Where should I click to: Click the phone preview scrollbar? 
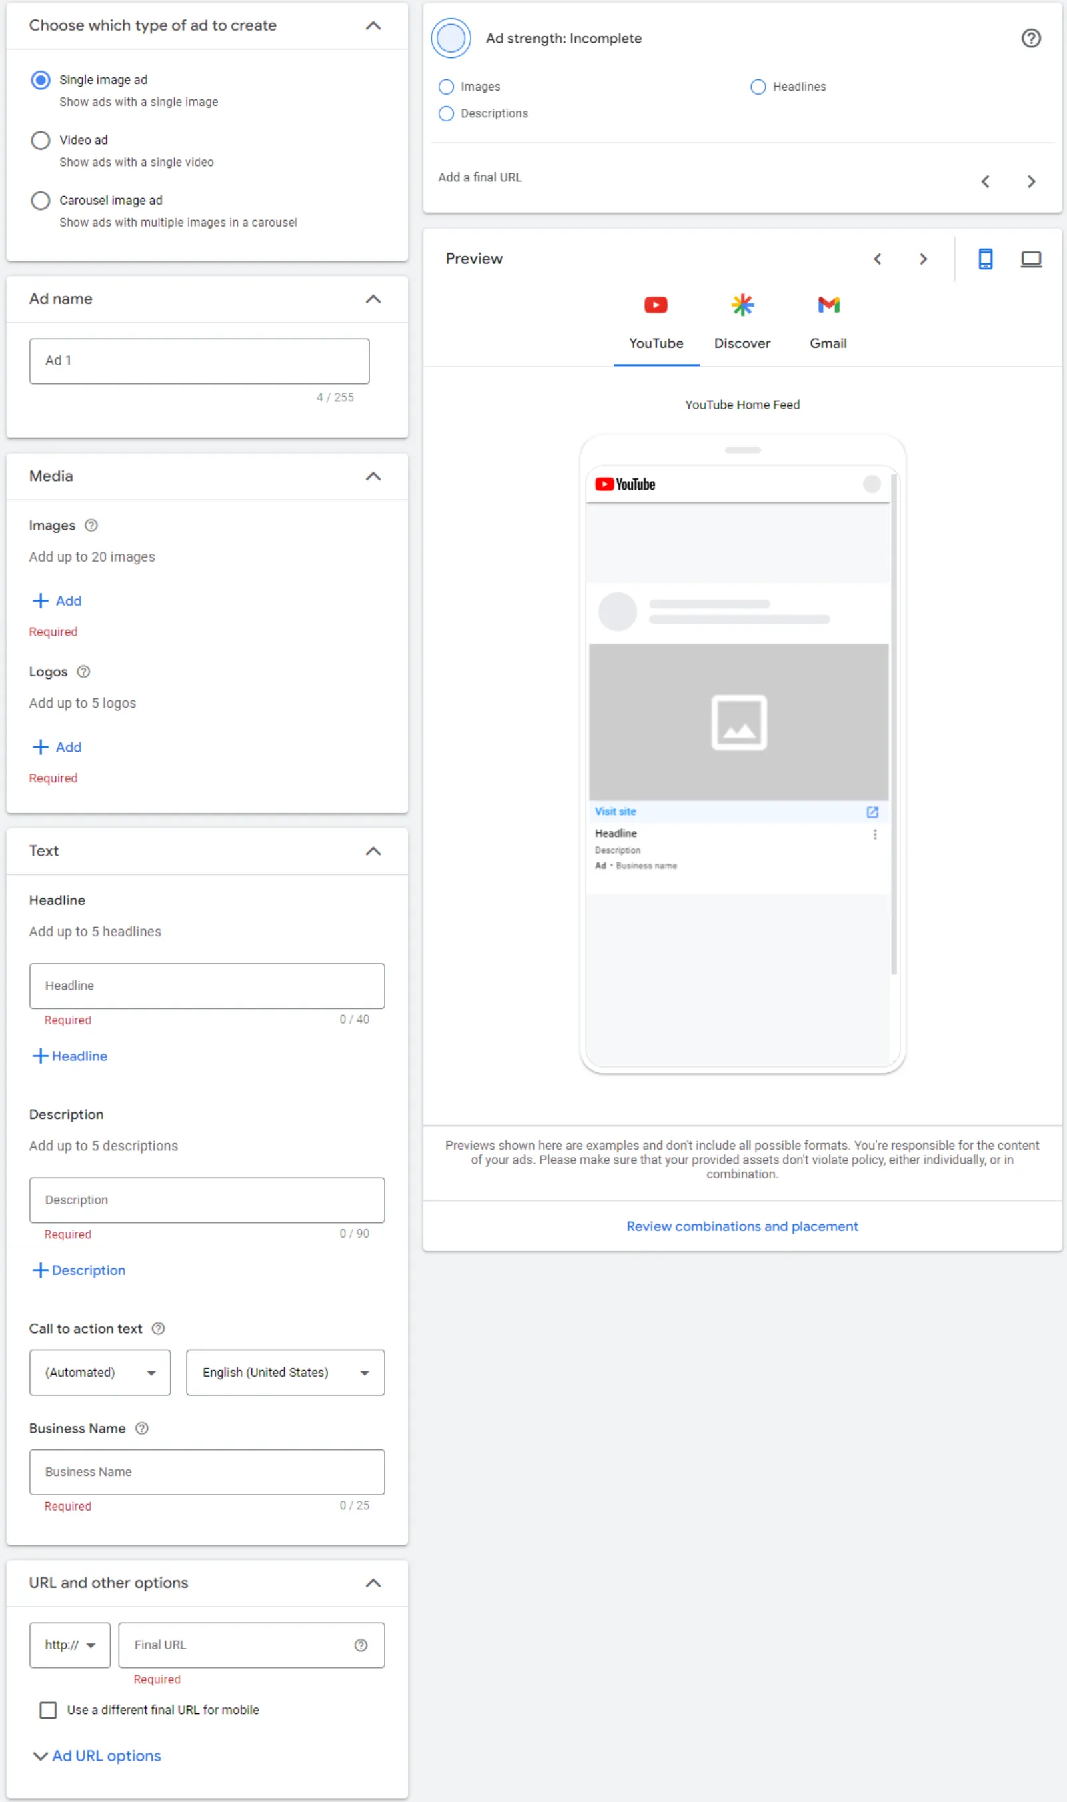tap(894, 724)
